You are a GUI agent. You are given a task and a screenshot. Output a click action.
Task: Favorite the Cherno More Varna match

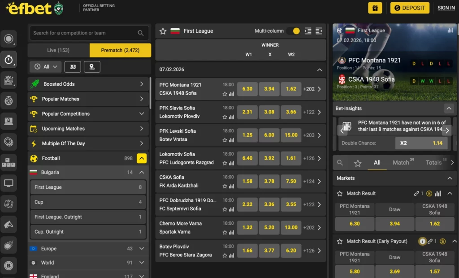click(x=225, y=233)
